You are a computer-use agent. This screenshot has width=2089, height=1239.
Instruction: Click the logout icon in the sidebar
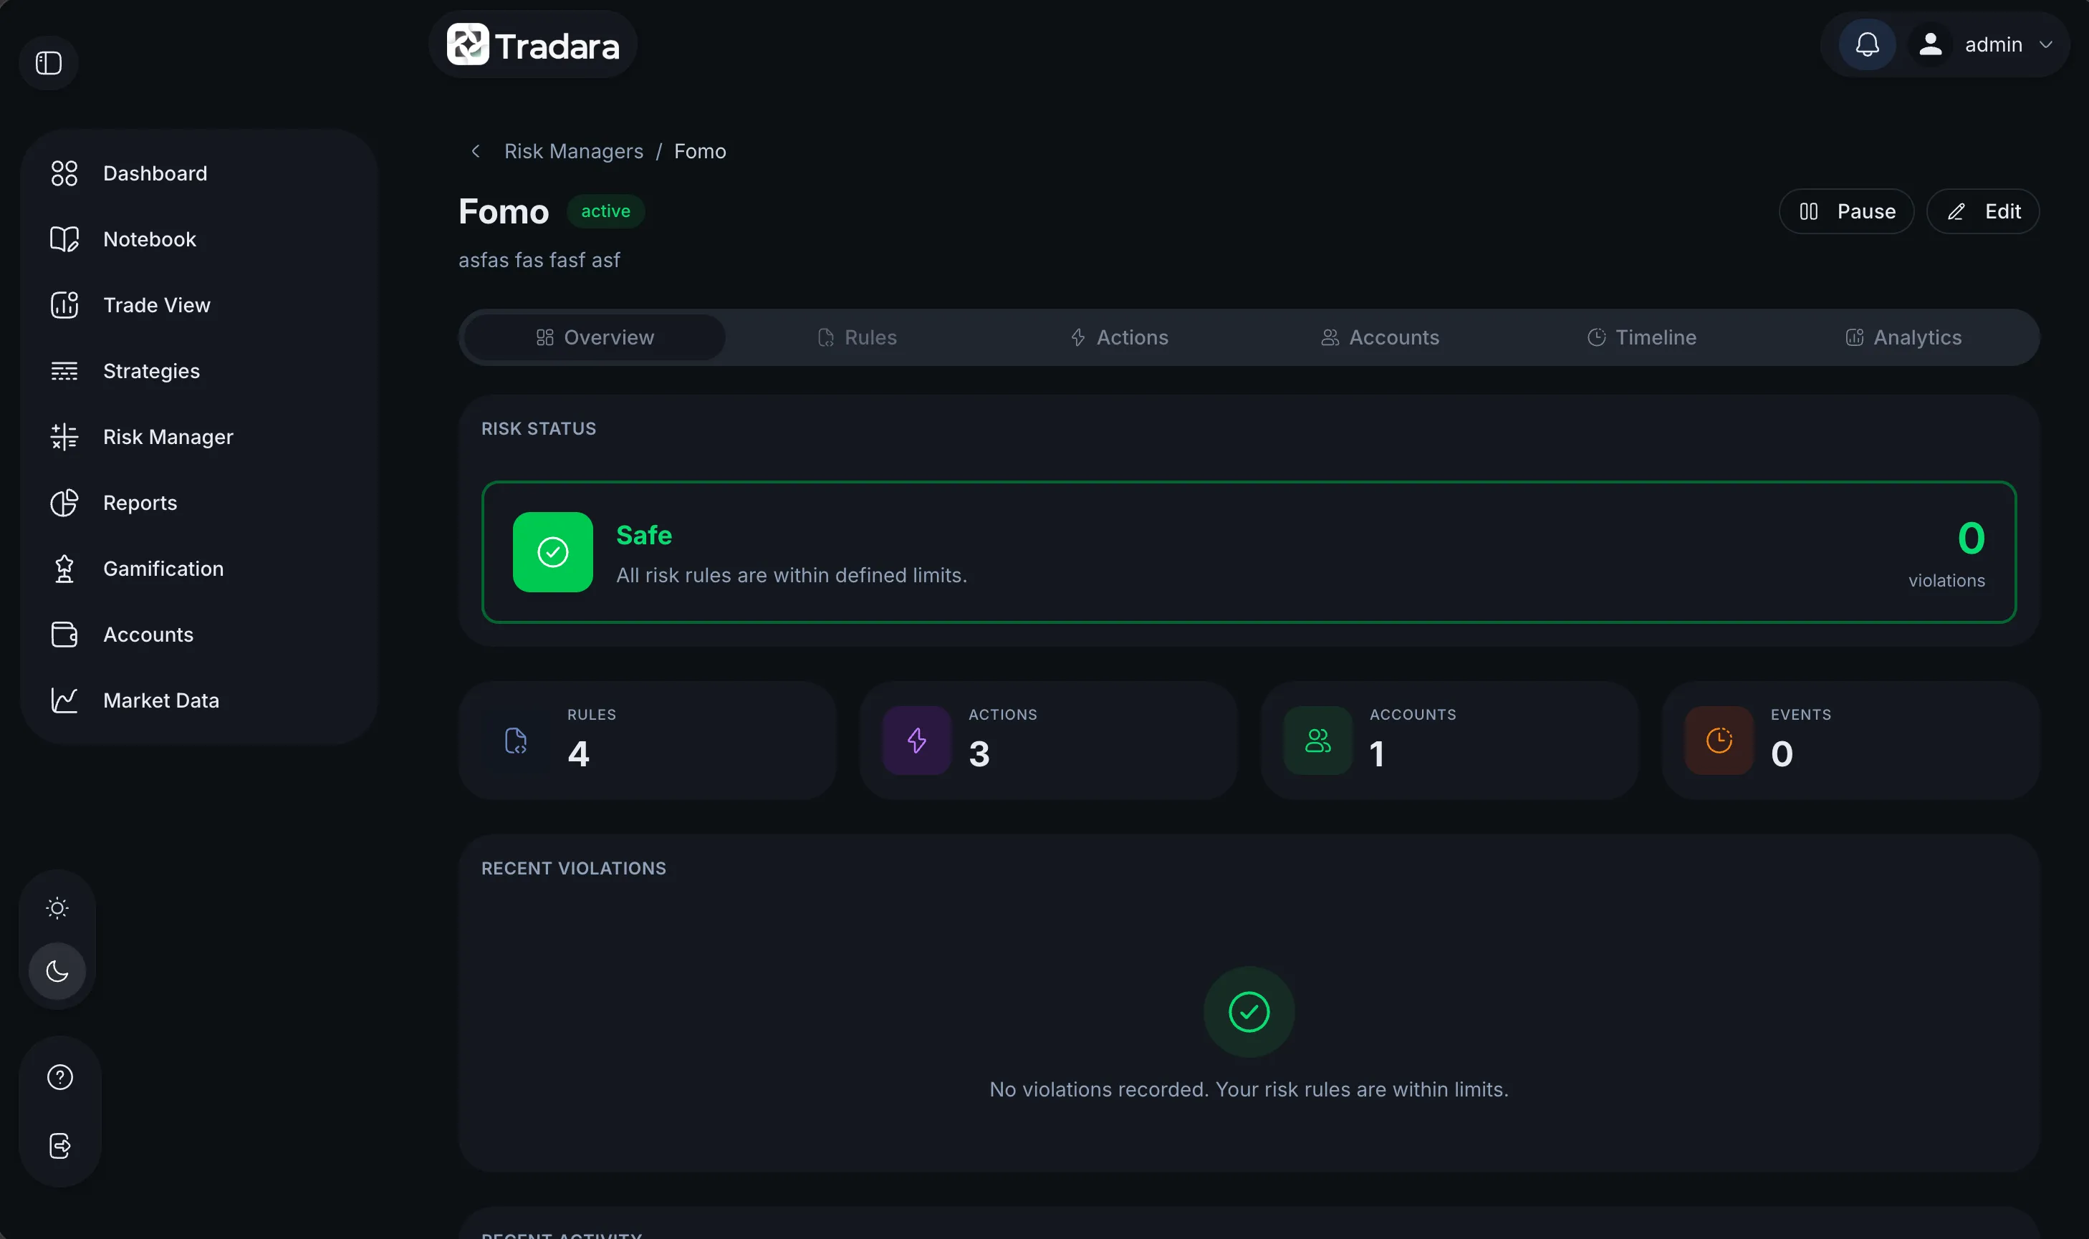pyautogui.click(x=60, y=1145)
